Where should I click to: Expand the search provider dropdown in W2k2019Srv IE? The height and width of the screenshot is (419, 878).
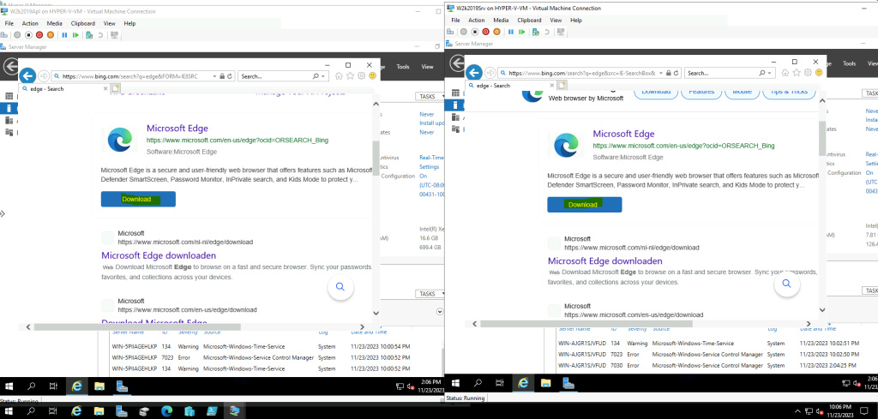771,74
